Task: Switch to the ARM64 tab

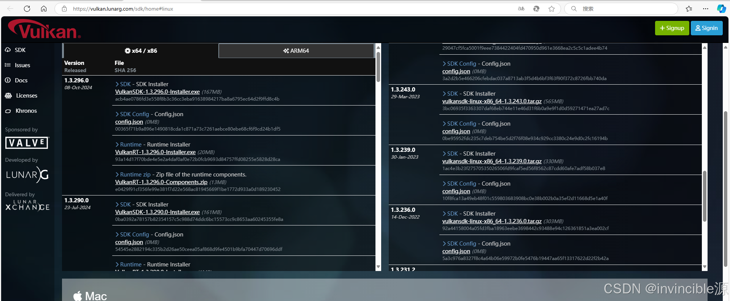Action: [296, 50]
